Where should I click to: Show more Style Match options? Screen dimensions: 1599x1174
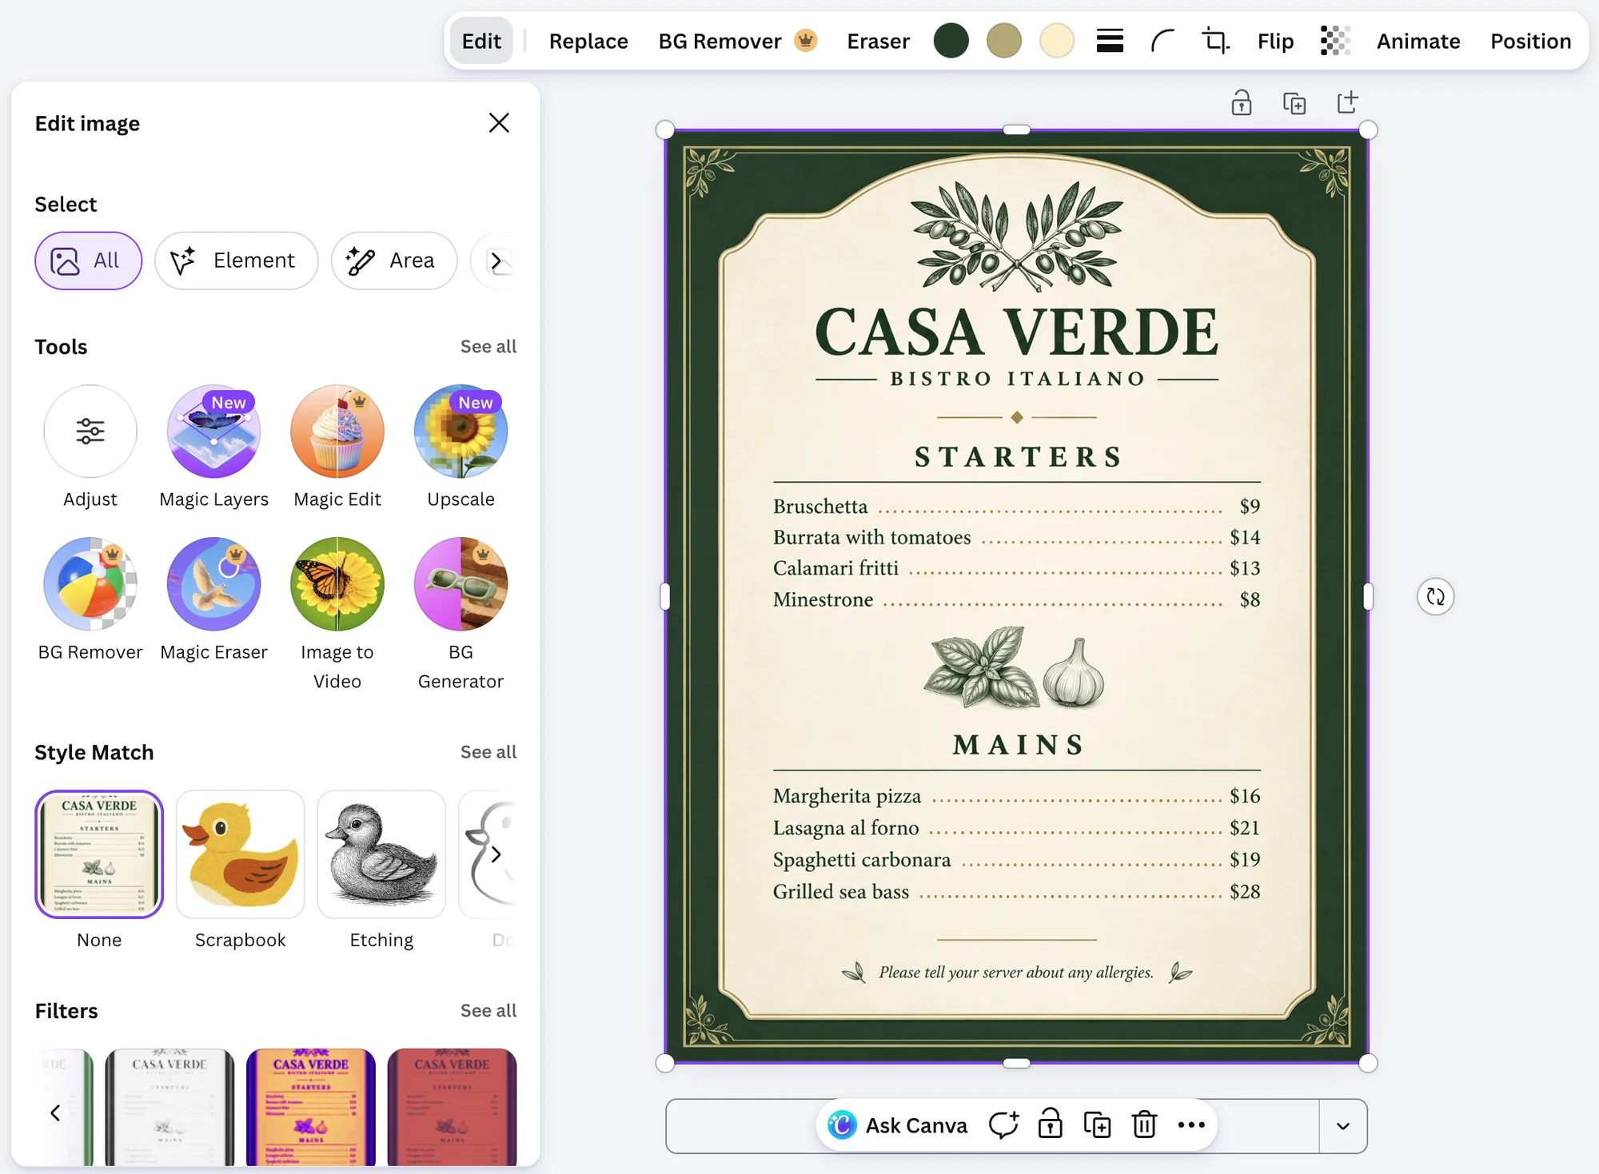point(496,854)
